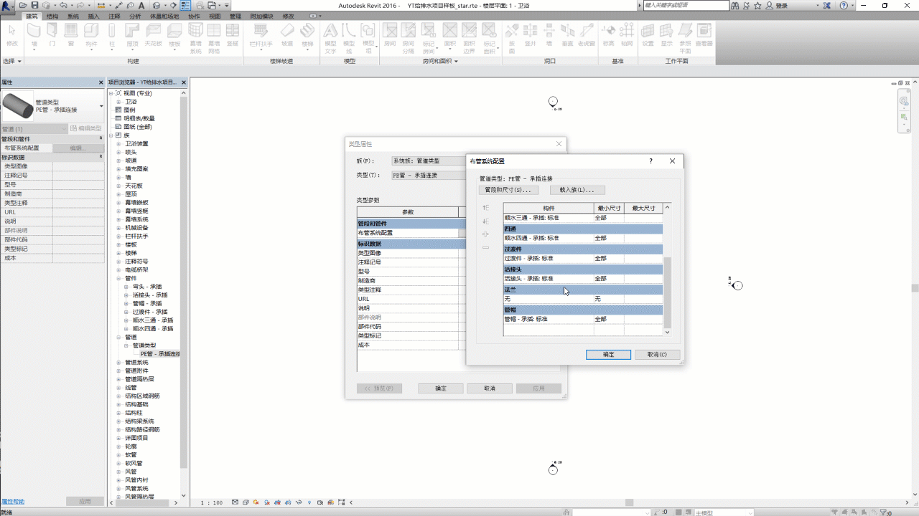Switch to the 结构 ribbon tab
This screenshot has height=516, width=919.
(x=52, y=16)
